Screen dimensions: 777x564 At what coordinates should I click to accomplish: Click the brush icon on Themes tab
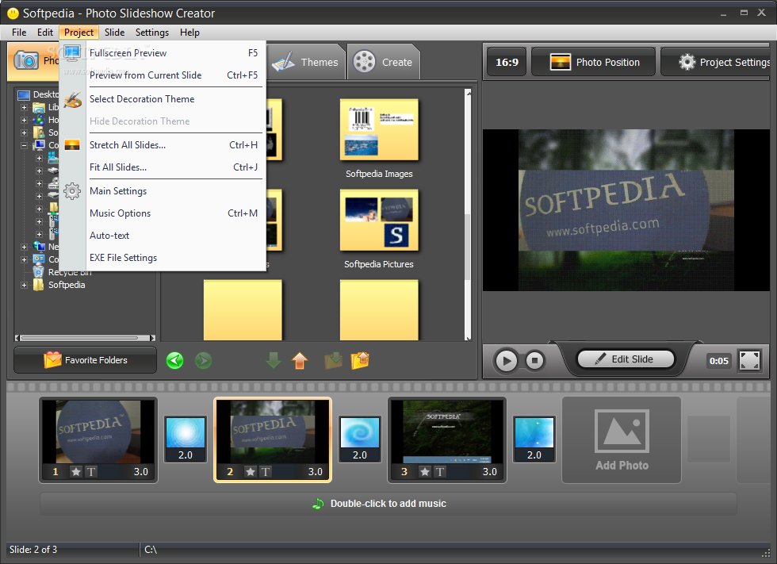pos(284,62)
